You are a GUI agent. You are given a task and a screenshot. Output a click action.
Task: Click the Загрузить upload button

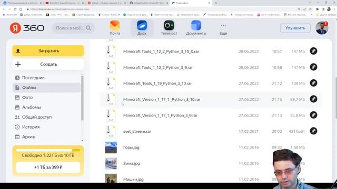[x=48, y=51]
